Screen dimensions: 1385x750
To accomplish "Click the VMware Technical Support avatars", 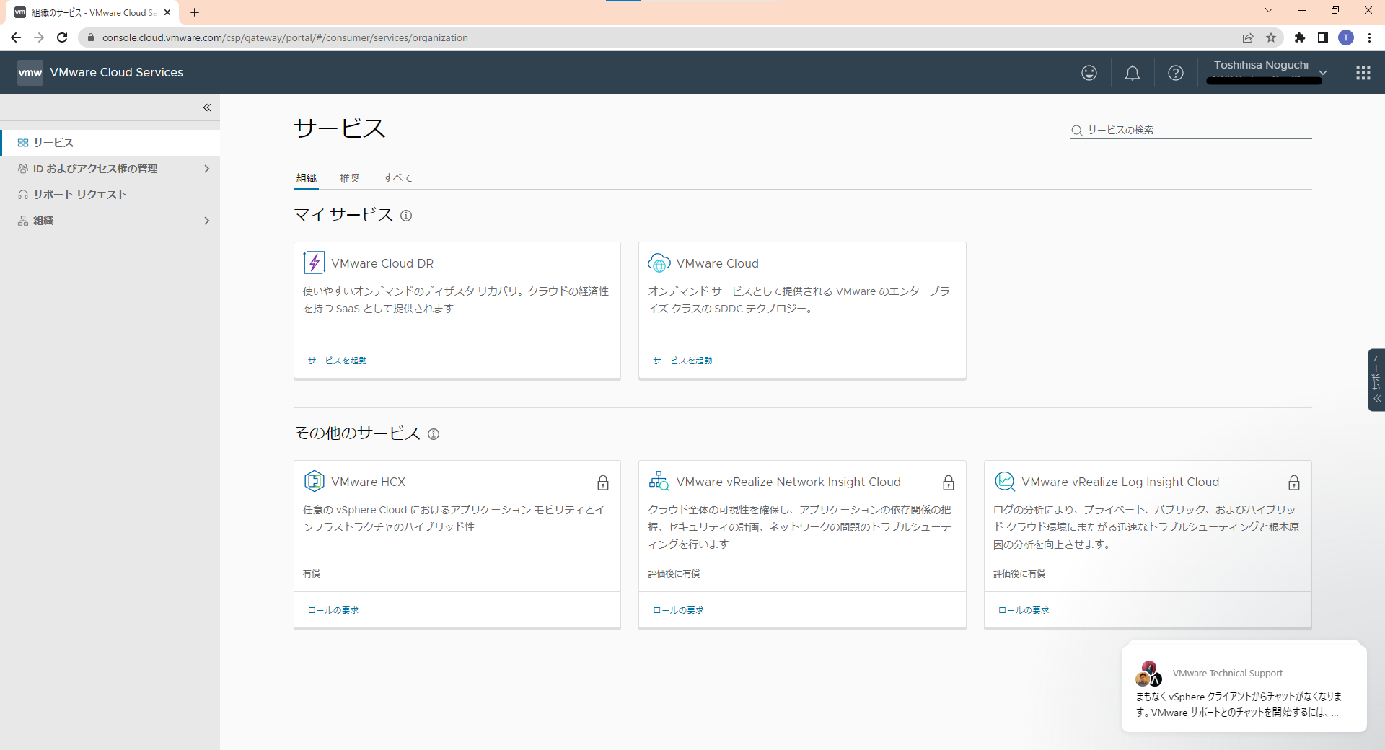I will point(1148,674).
